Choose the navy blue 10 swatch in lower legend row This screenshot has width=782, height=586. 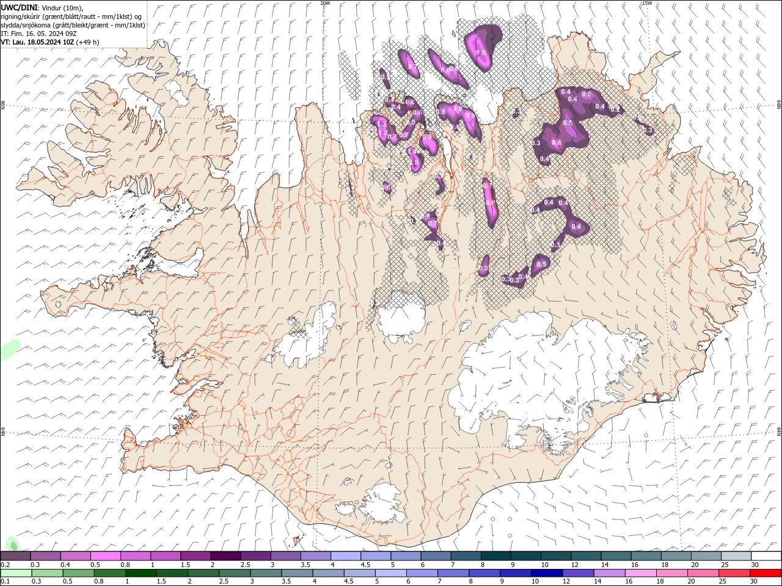(547, 573)
